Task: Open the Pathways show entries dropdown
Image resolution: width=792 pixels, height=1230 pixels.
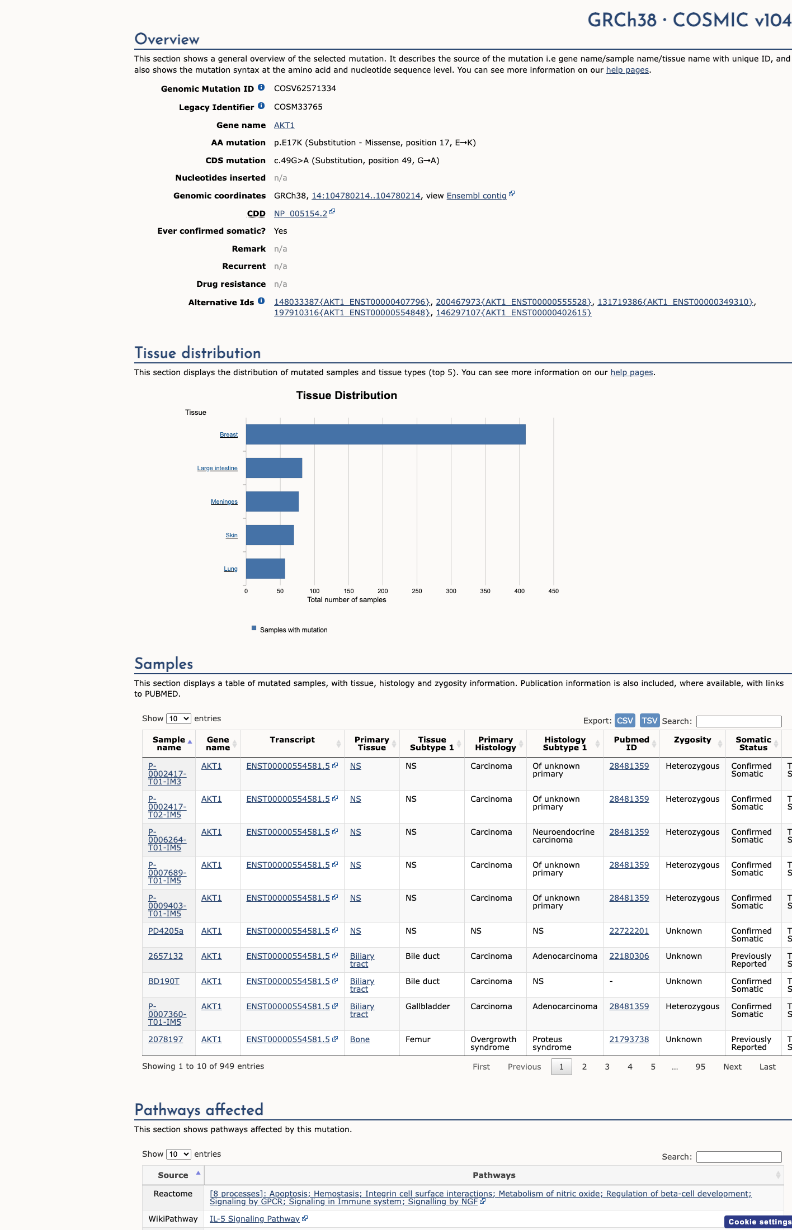Action: [178, 1154]
